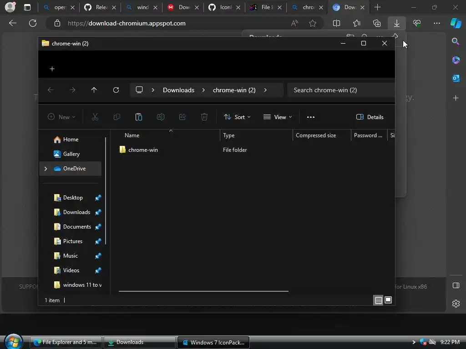
Task: Open the Copilot icon in Edge
Action: pos(456,23)
